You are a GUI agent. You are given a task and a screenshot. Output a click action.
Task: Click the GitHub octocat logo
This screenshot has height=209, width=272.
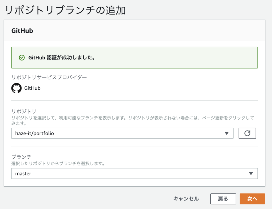tap(16, 88)
